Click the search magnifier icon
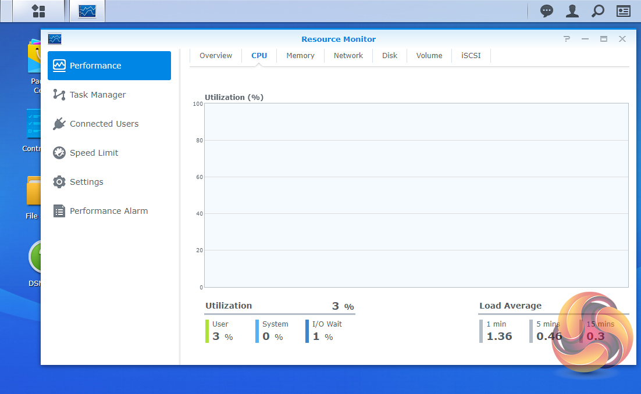The image size is (641, 394). (597, 11)
